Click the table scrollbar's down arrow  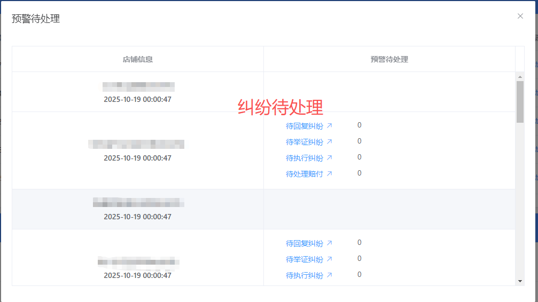tap(520, 281)
